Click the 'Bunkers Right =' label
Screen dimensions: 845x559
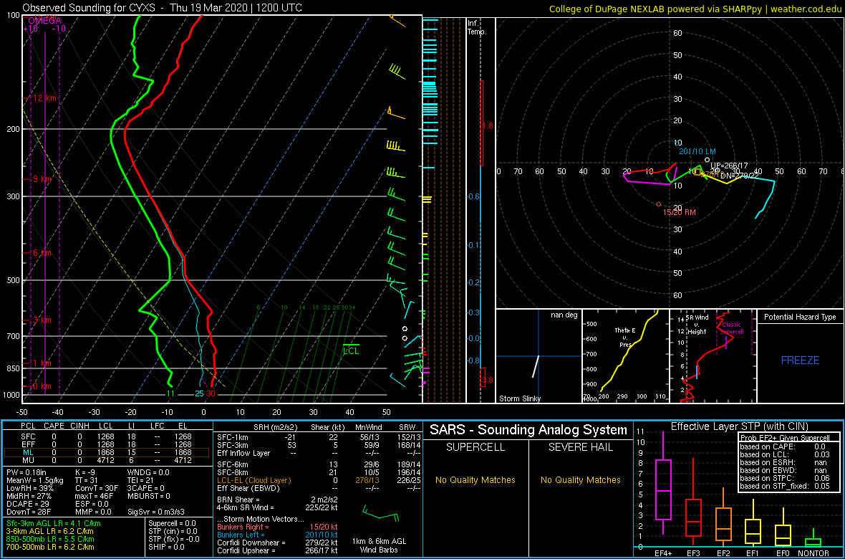tap(241, 527)
